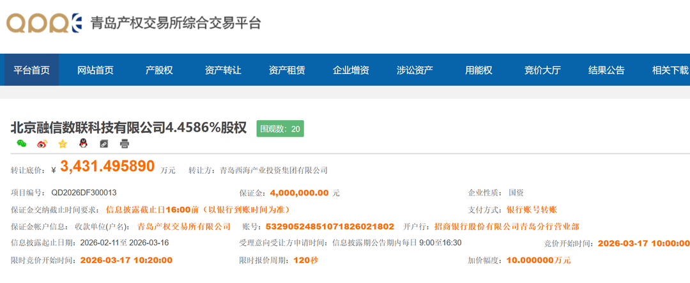The width and height of the screenshot is (690, 283).
Task: Click application hours 信息披露期公告期内每日 9:00至16:30
Action: (397, 243)
